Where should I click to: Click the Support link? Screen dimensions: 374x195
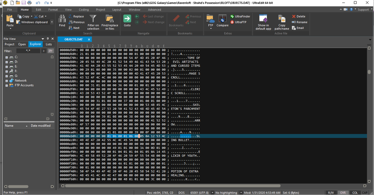[x=363, y=9]
